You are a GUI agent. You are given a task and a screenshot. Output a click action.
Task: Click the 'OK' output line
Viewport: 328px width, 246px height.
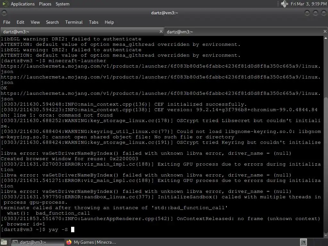tap(4, 88)
